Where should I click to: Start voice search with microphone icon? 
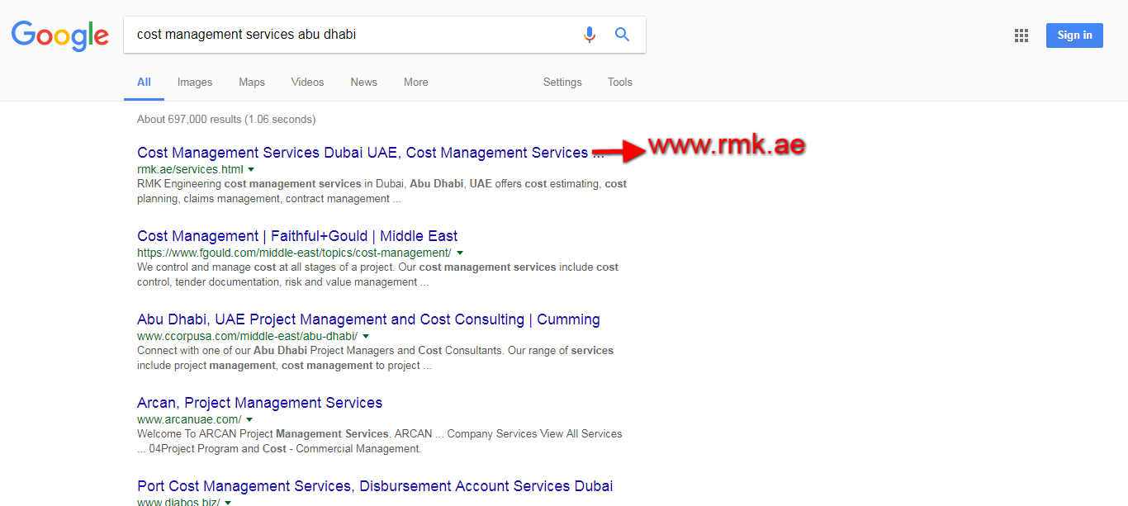pyautogui.click(x=589, y=35)
